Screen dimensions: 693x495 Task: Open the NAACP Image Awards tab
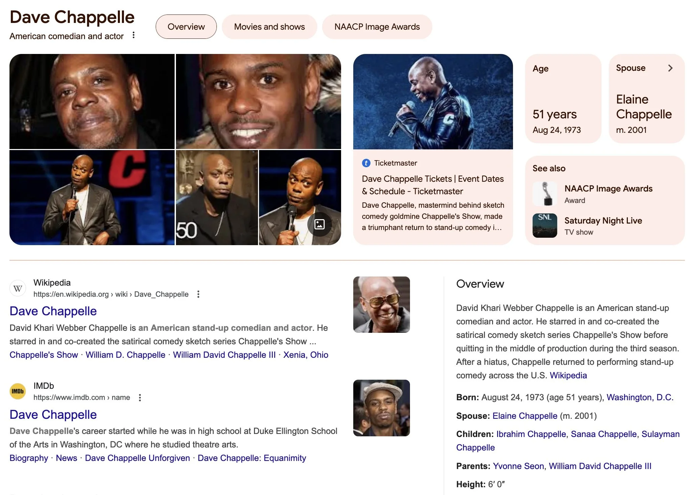[377, 27]
